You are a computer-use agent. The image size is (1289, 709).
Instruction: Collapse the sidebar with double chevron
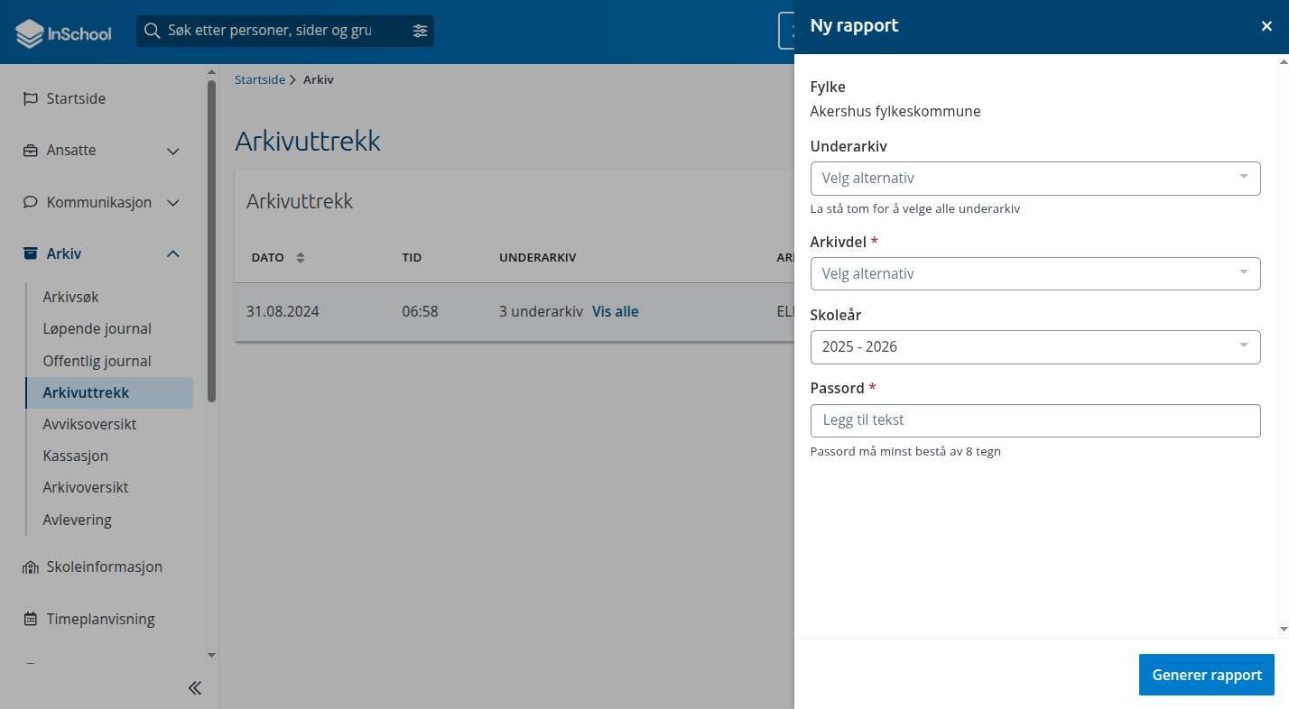[x=194, y=688]
